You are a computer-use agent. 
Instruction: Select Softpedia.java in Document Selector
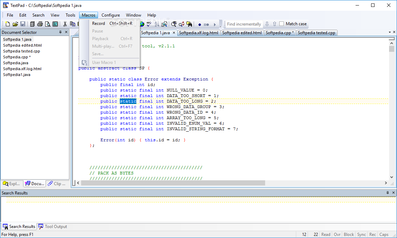16,63
